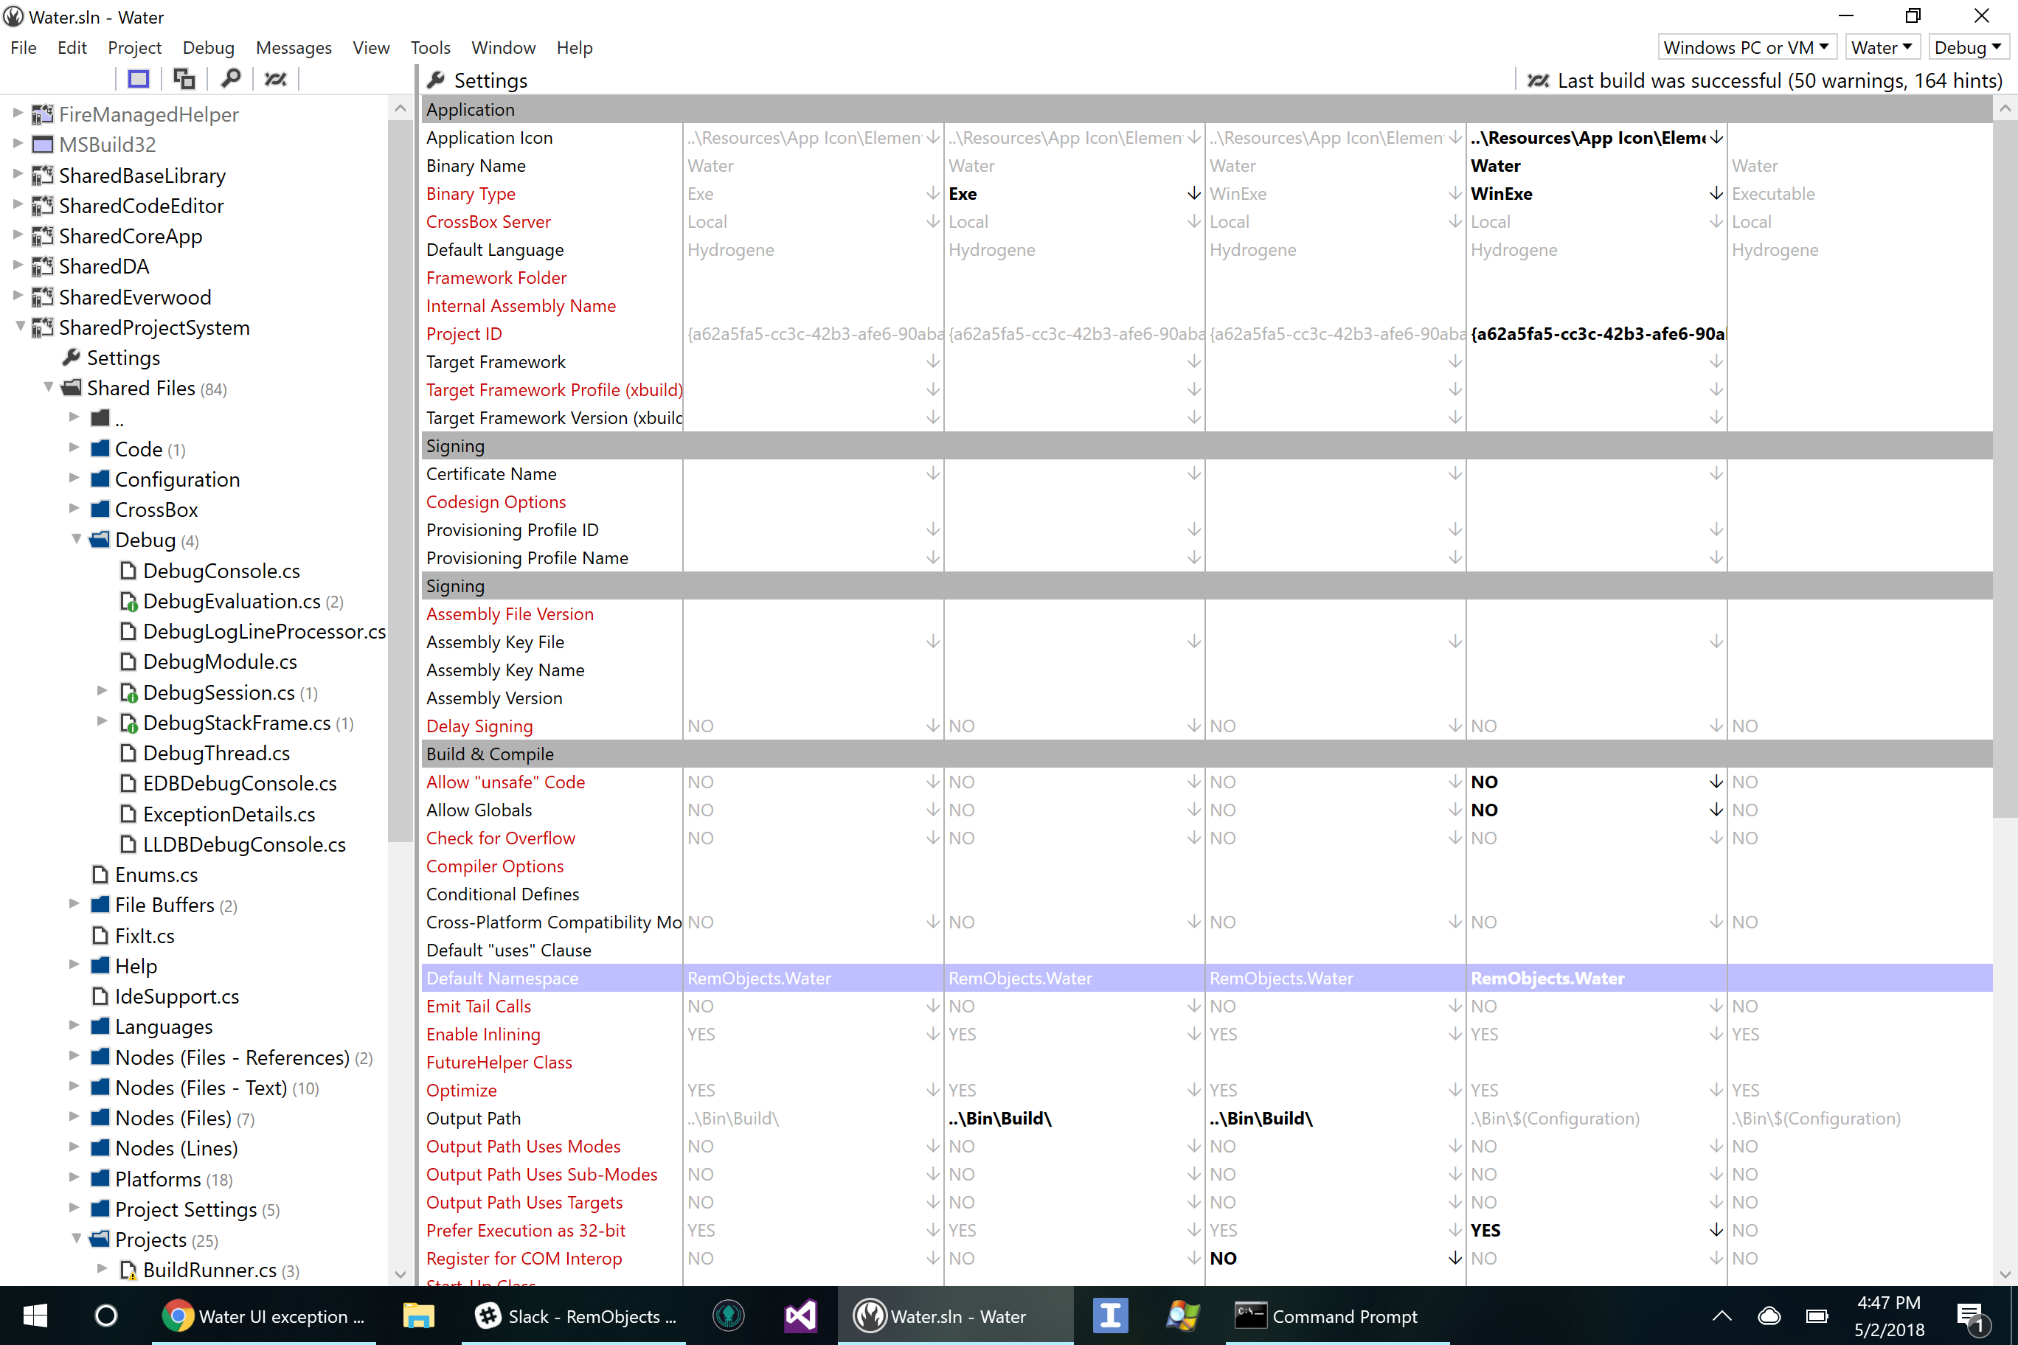
Task: Open File Explorer from the taskbar
Action: (419, 1316)
